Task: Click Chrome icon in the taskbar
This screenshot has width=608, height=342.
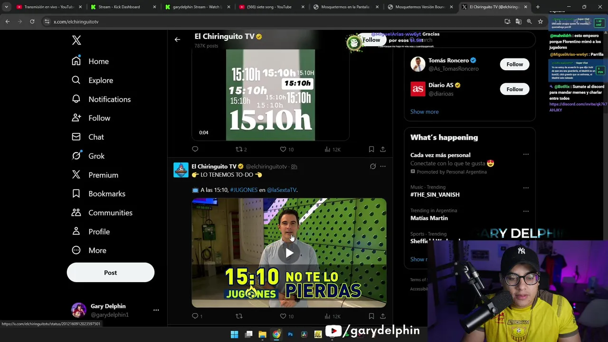Action: 276,334
